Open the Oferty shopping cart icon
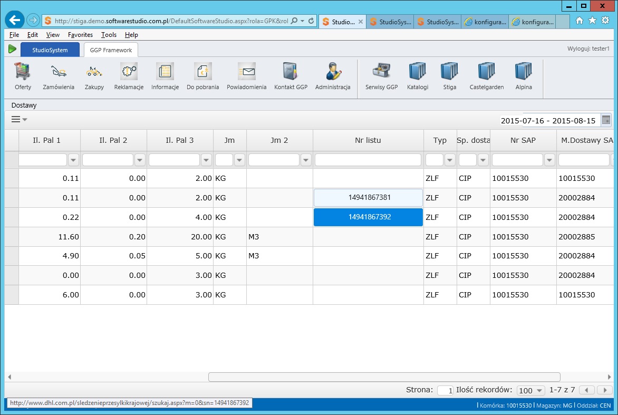618x415 pixels. pos(23,71)
